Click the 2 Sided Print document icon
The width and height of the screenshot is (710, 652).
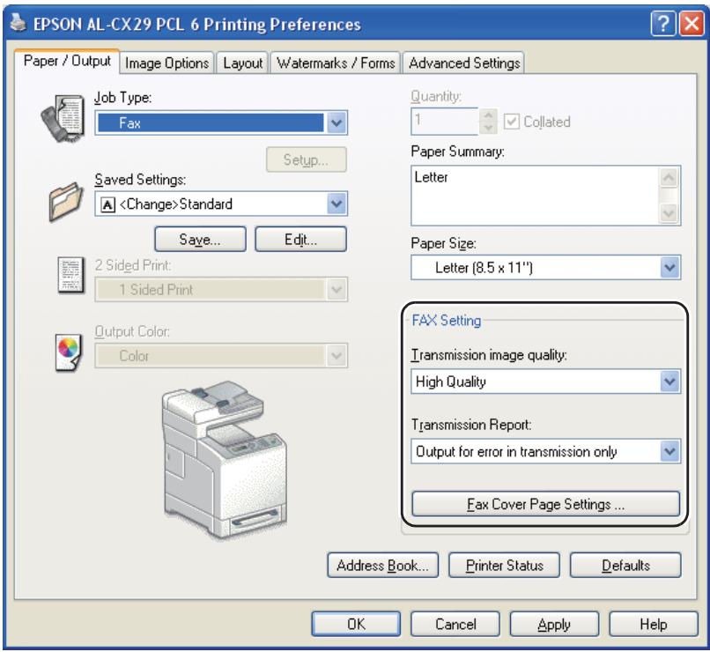pyautogui.click(x=70, y=275)
